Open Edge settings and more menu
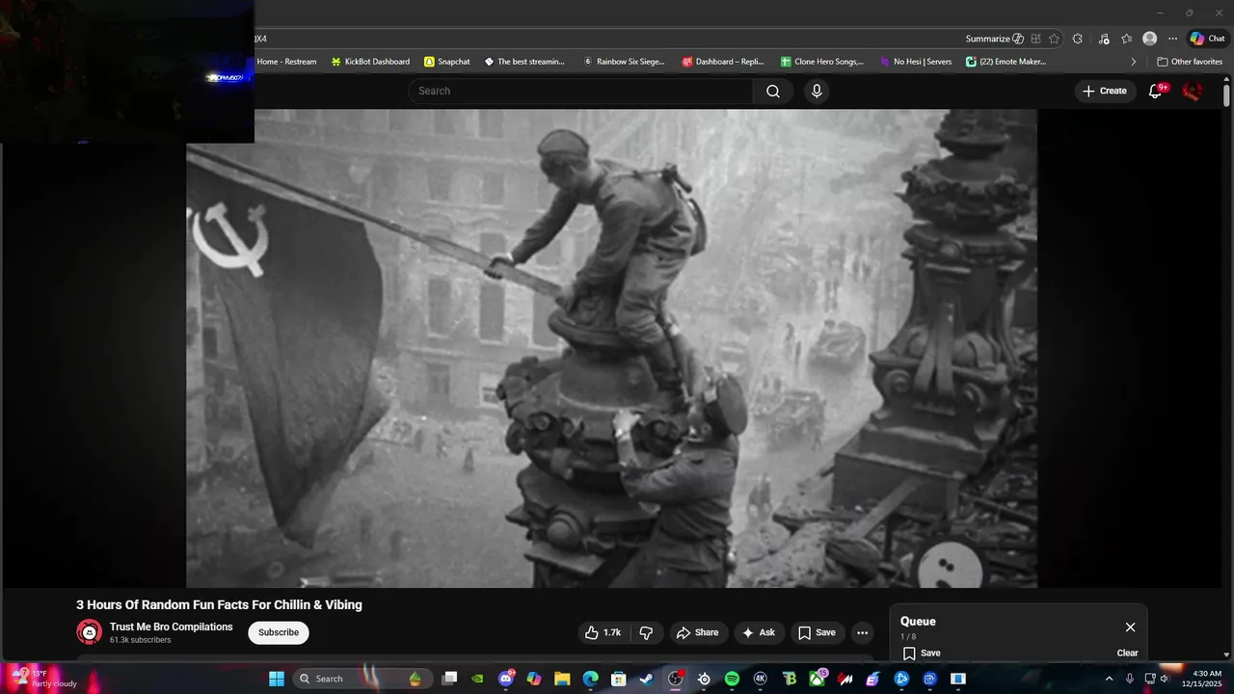The image size is (1234, 694). tap(1172, 39)
